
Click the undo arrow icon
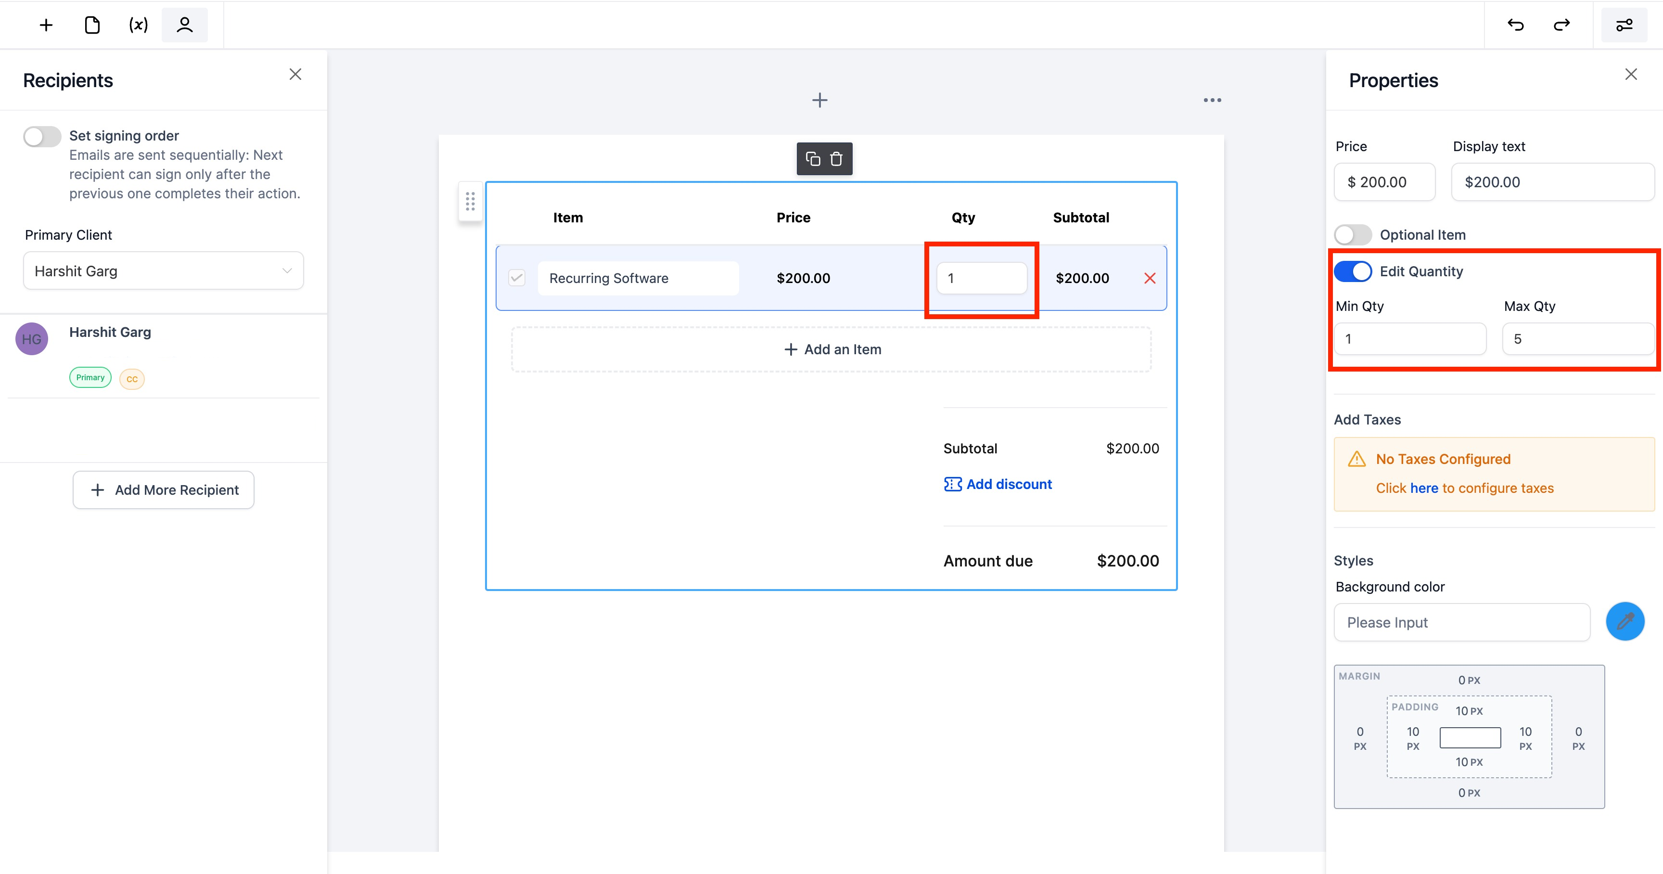click(1515, 25)
